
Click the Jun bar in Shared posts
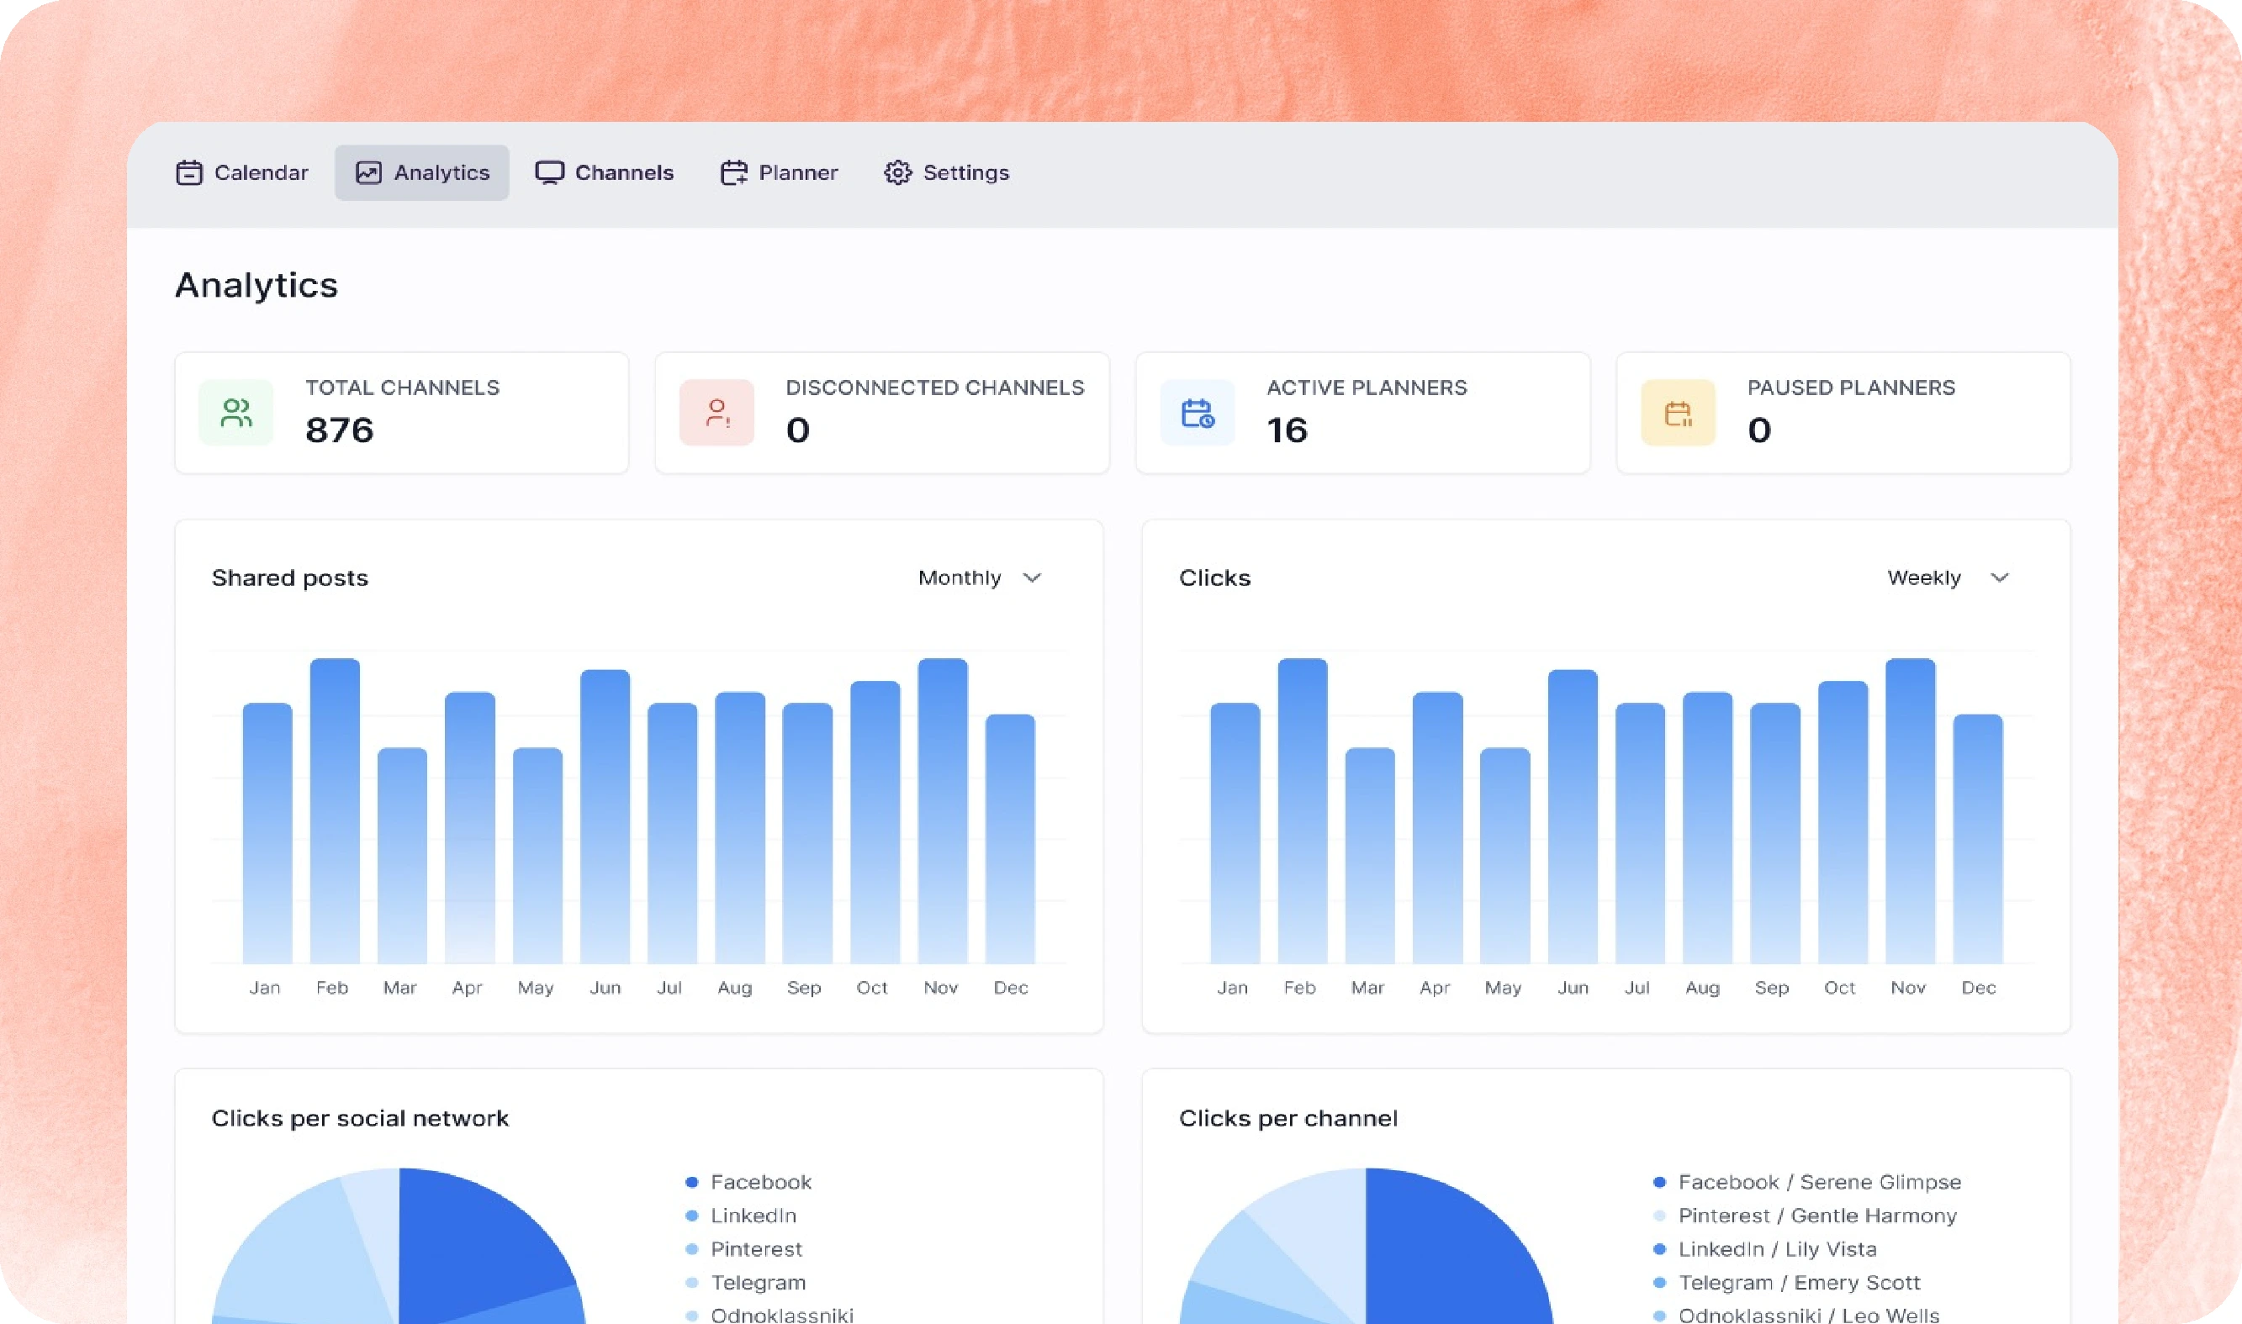point(605,816)
